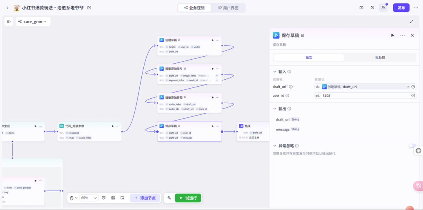Click the draft_url String output row
The height and width of the screenshot is (210, 423).
coord(287,119)
